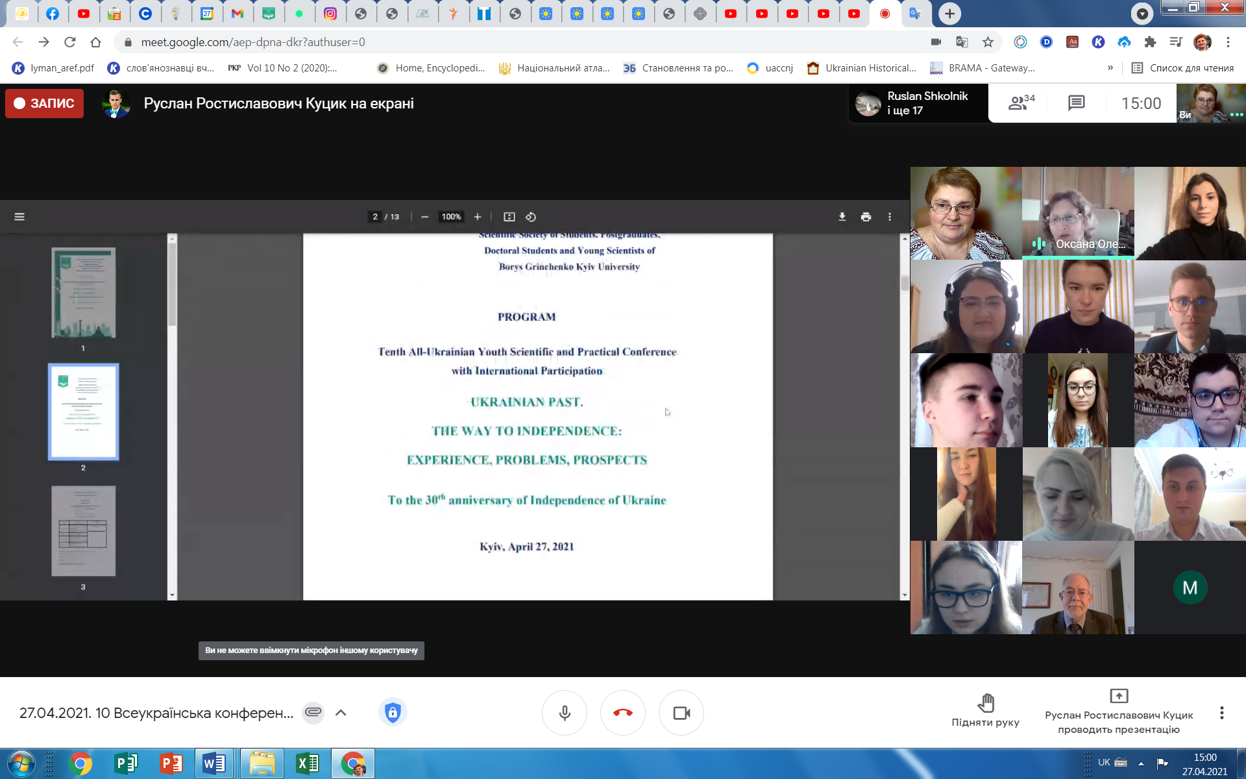Click the PDF print icon

point(866,217)
